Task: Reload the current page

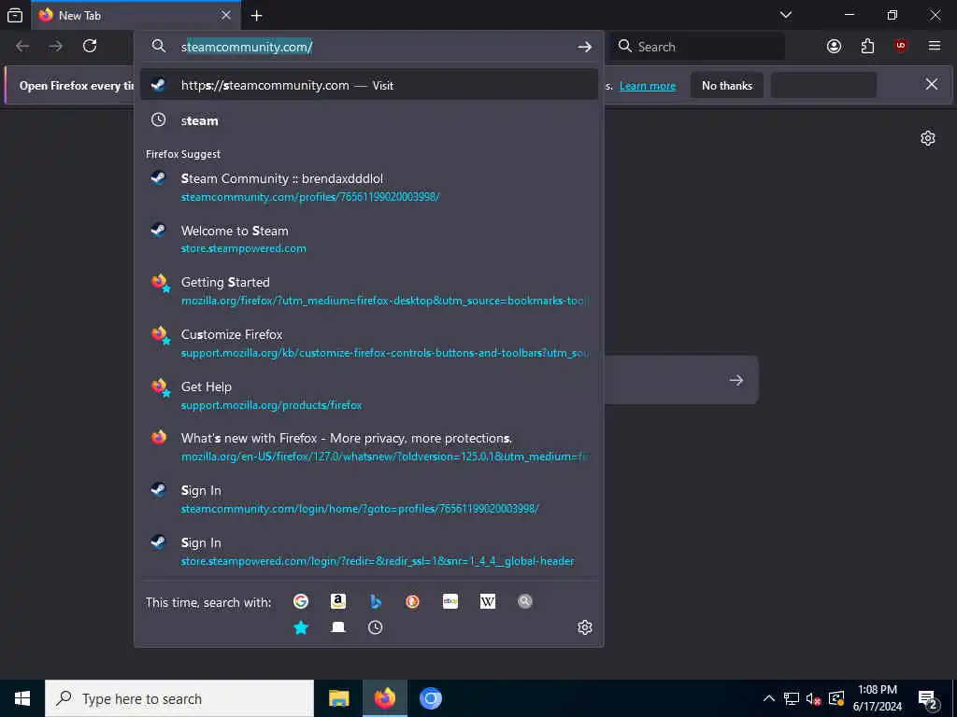Action: 90,47
